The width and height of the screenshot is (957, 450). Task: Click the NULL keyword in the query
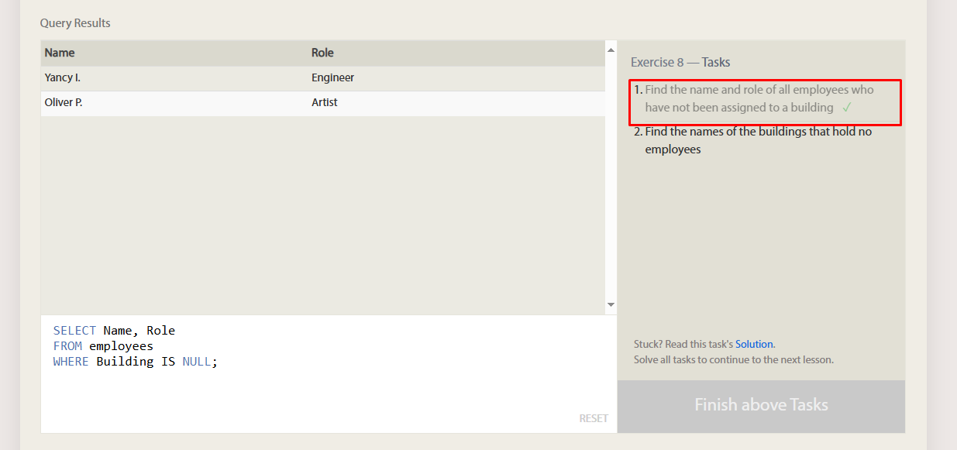click(x=197, y=362)
